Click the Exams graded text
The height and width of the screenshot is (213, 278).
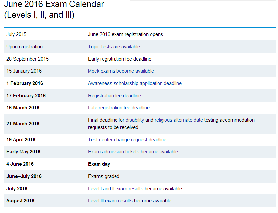click(104, 176)
